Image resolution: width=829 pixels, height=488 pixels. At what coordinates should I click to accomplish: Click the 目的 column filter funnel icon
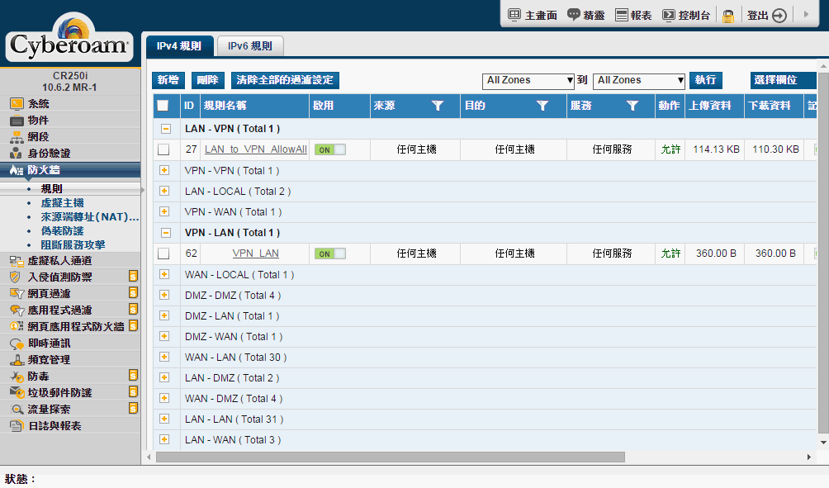[x=542, y=106]
